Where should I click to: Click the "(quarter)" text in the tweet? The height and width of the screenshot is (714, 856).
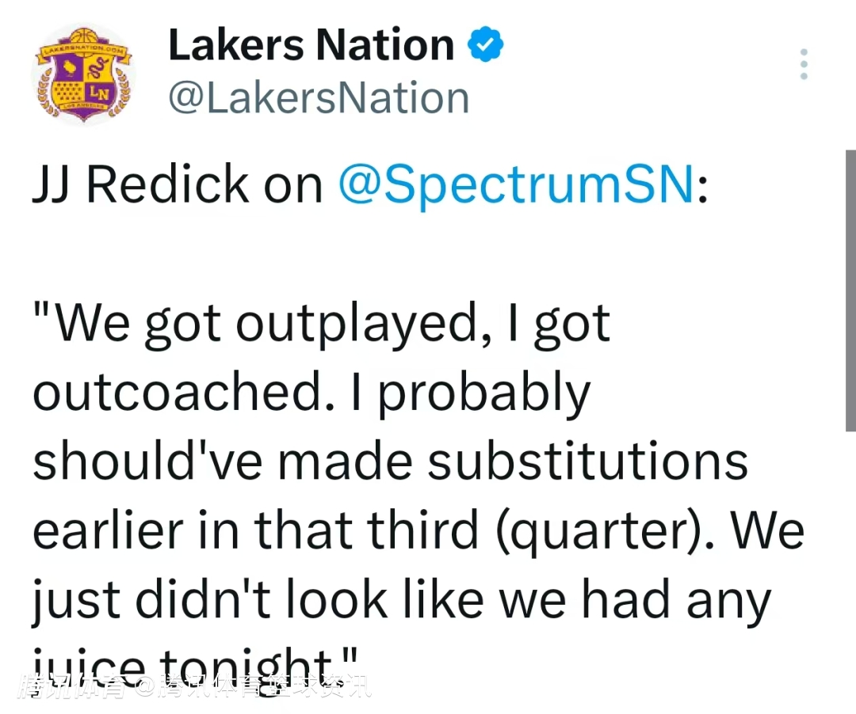605,531
